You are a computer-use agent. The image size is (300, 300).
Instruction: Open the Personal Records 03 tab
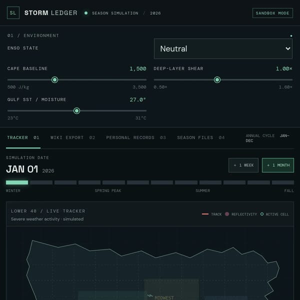(136, 137)
